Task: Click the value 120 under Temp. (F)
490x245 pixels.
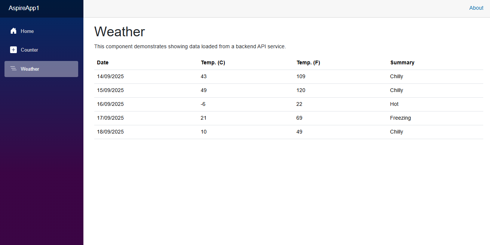Action: point(301,90)
